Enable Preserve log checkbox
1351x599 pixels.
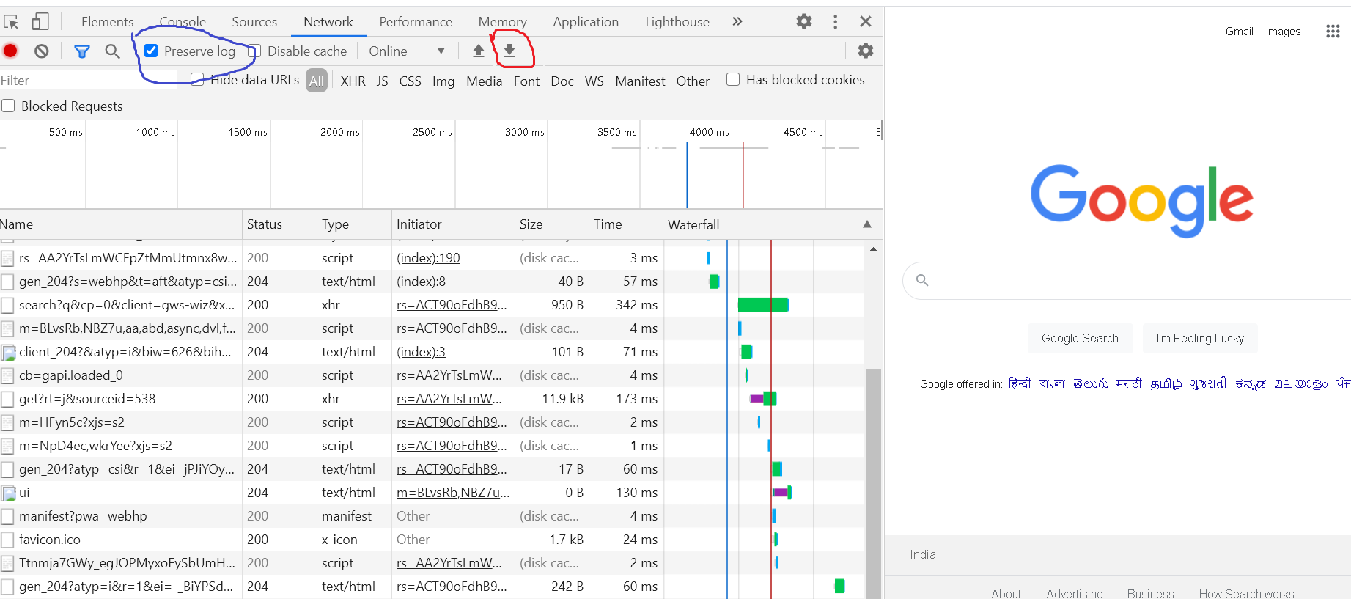[151, 51]
